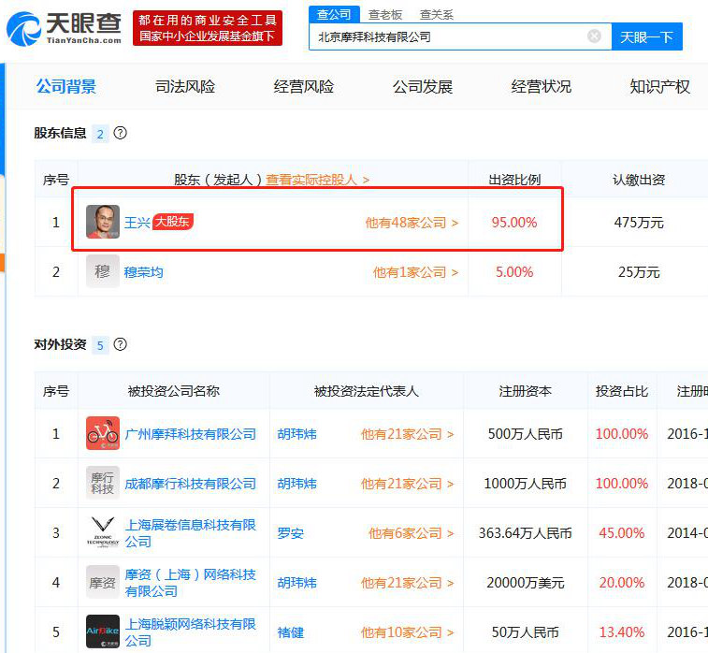Open the 知识产权 tab
The height and width of the screenshot is (653, 708).
tap(660, 86)
